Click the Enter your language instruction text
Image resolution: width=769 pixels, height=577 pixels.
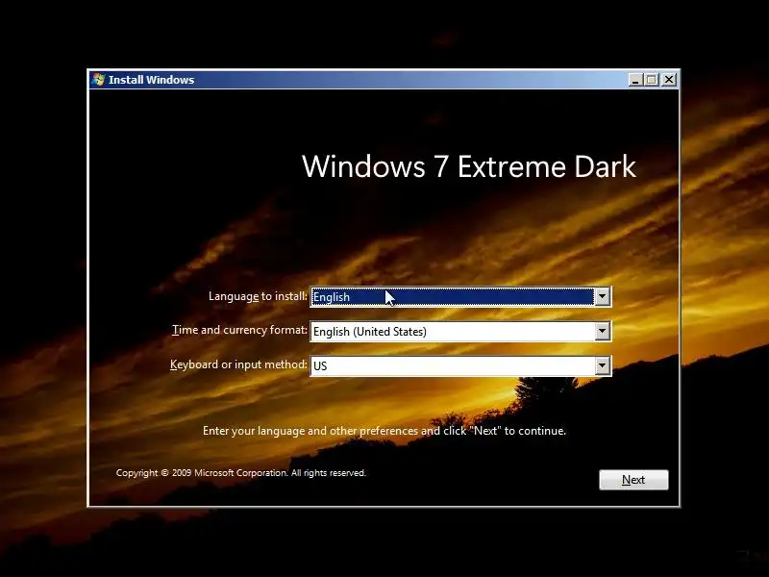[x=384, y=431]
